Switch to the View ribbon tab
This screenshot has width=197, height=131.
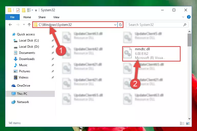click(56, 17)
